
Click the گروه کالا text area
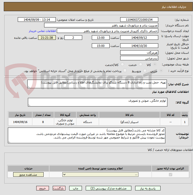[x=98, y=102]
